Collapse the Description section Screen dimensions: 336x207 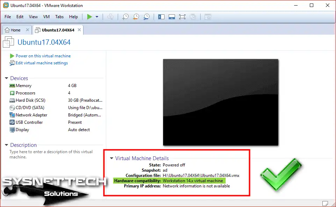[6, 145]
